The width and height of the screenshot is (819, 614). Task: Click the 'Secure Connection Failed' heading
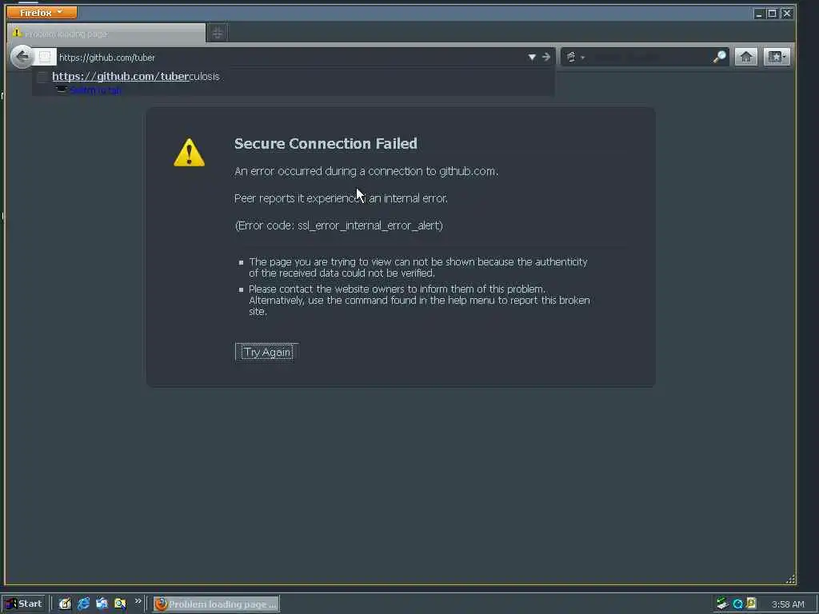pos(326,144)
